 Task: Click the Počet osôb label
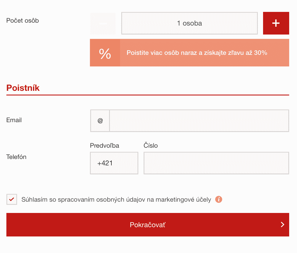tap(23, 21)
